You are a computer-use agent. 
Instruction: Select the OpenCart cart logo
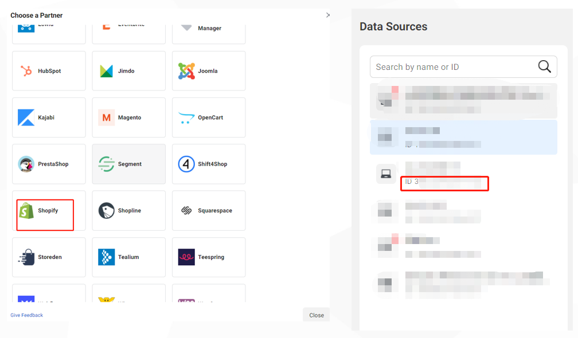(x=186, y=118)
